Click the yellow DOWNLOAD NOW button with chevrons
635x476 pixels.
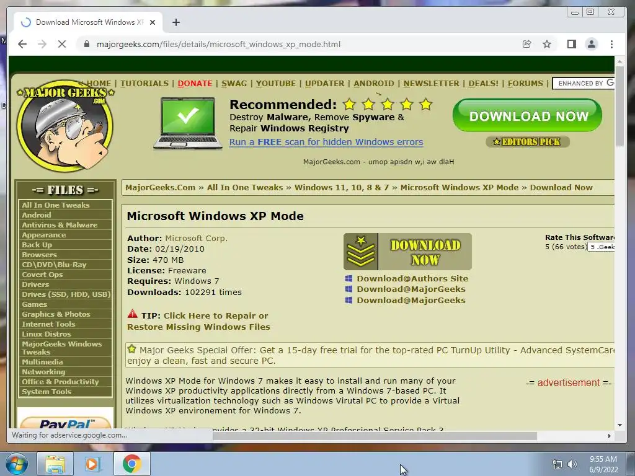pyautogui.click(x=407, y=252)
